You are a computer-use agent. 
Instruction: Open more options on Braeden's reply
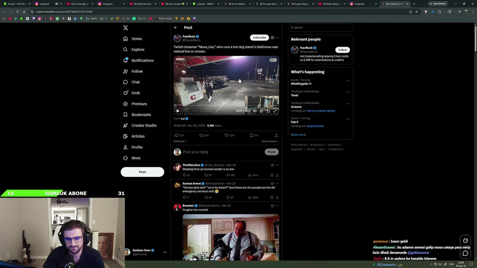277,206
